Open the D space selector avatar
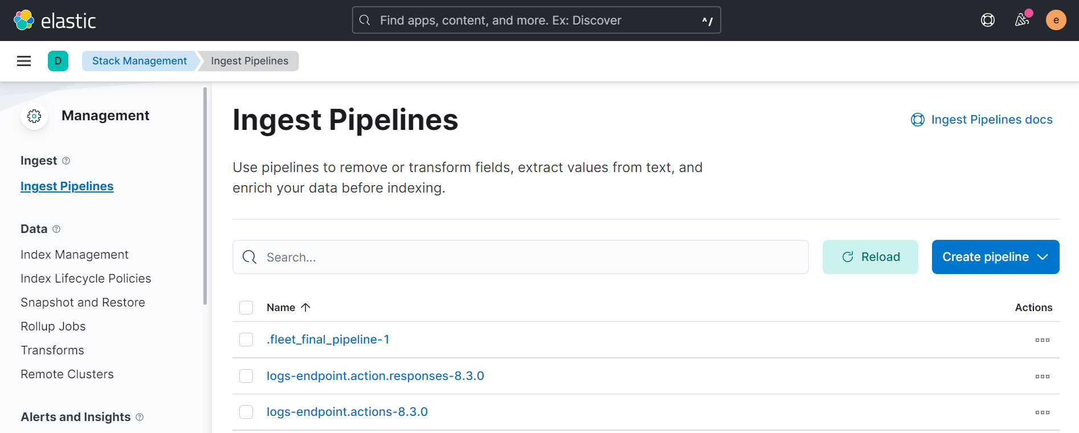This screenshot has height=433, width=1079. click(x=58, y=61)
